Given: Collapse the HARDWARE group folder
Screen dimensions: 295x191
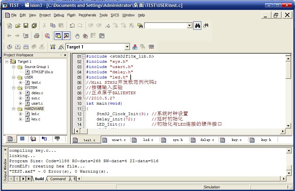Looking at the screenshot, I should click(13, 109).
